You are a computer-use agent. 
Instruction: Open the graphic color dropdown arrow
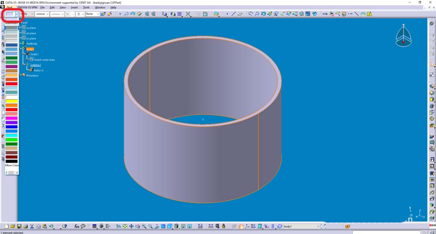coord(17,14)
